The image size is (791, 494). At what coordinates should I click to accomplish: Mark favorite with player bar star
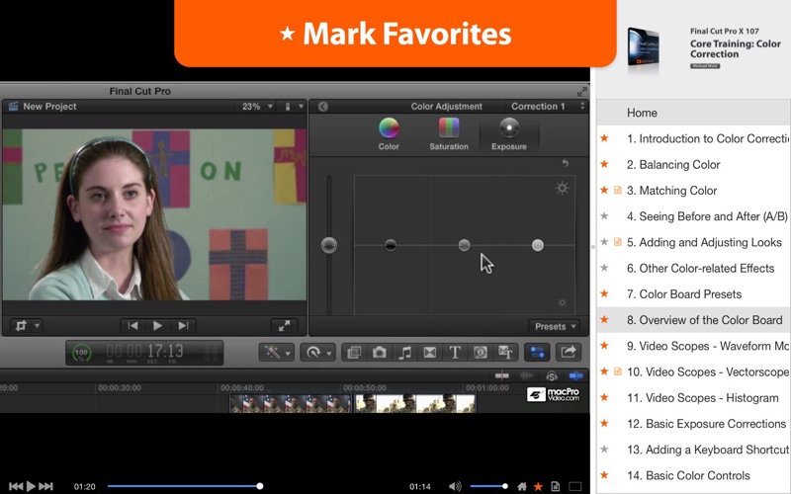click(538, 486)
